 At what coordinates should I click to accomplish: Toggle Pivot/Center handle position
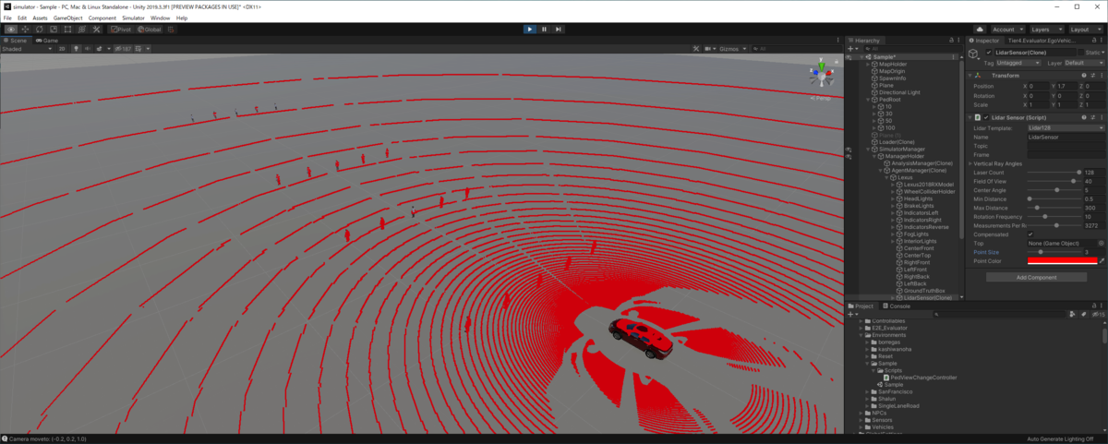121,30
